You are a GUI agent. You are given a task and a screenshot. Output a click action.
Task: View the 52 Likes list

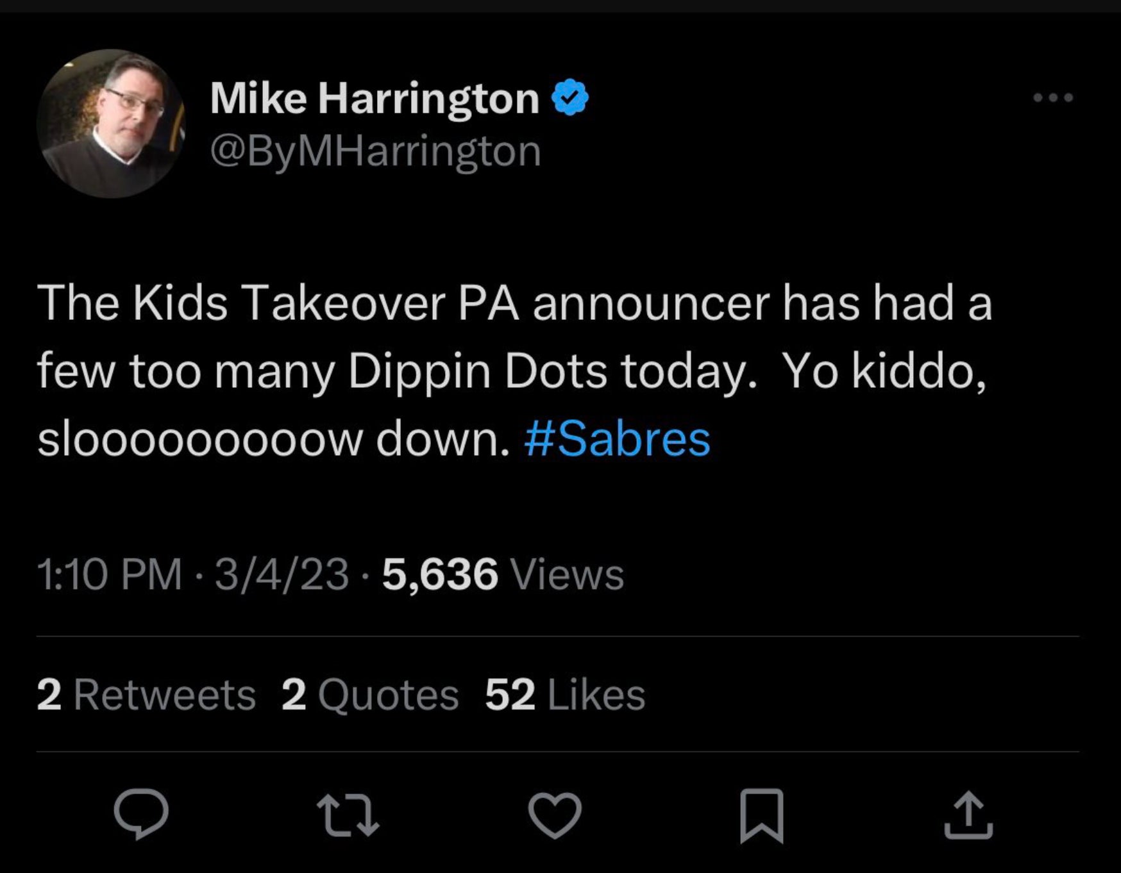[565, 695]
